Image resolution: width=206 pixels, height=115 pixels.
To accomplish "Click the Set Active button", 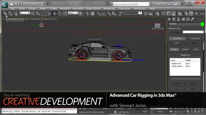I will tap(177, 83).
